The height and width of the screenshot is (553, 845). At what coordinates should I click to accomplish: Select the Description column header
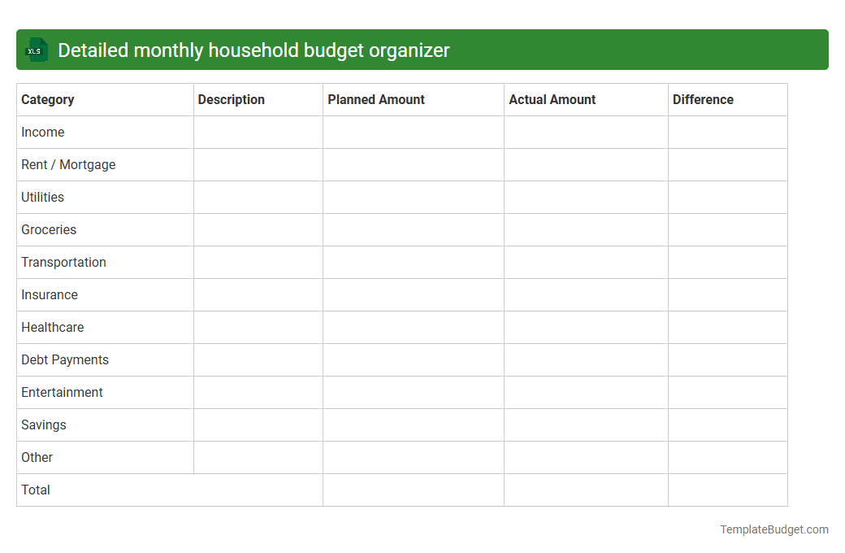232,99
